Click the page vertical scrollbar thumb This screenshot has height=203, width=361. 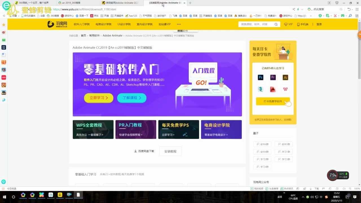click(x=359, y=50)
